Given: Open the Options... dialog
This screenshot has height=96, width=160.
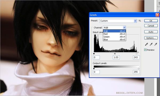Looking at the screenshot, I should coord(151,38).
